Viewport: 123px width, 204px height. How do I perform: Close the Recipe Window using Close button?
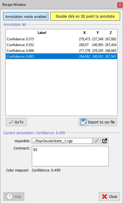click(x=109, y=196)
